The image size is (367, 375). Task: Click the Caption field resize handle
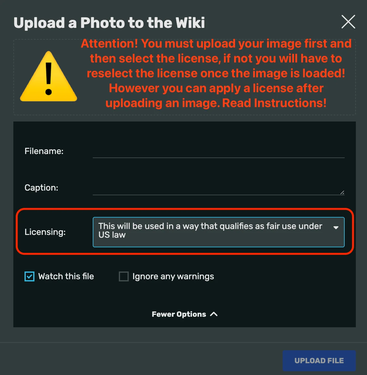pyautogui.click(x=342, y=192)
